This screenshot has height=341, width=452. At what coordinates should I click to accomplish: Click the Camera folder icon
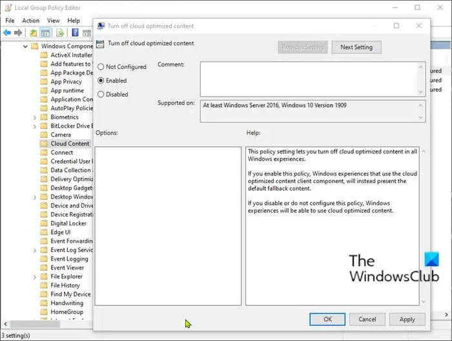point(44,135)
